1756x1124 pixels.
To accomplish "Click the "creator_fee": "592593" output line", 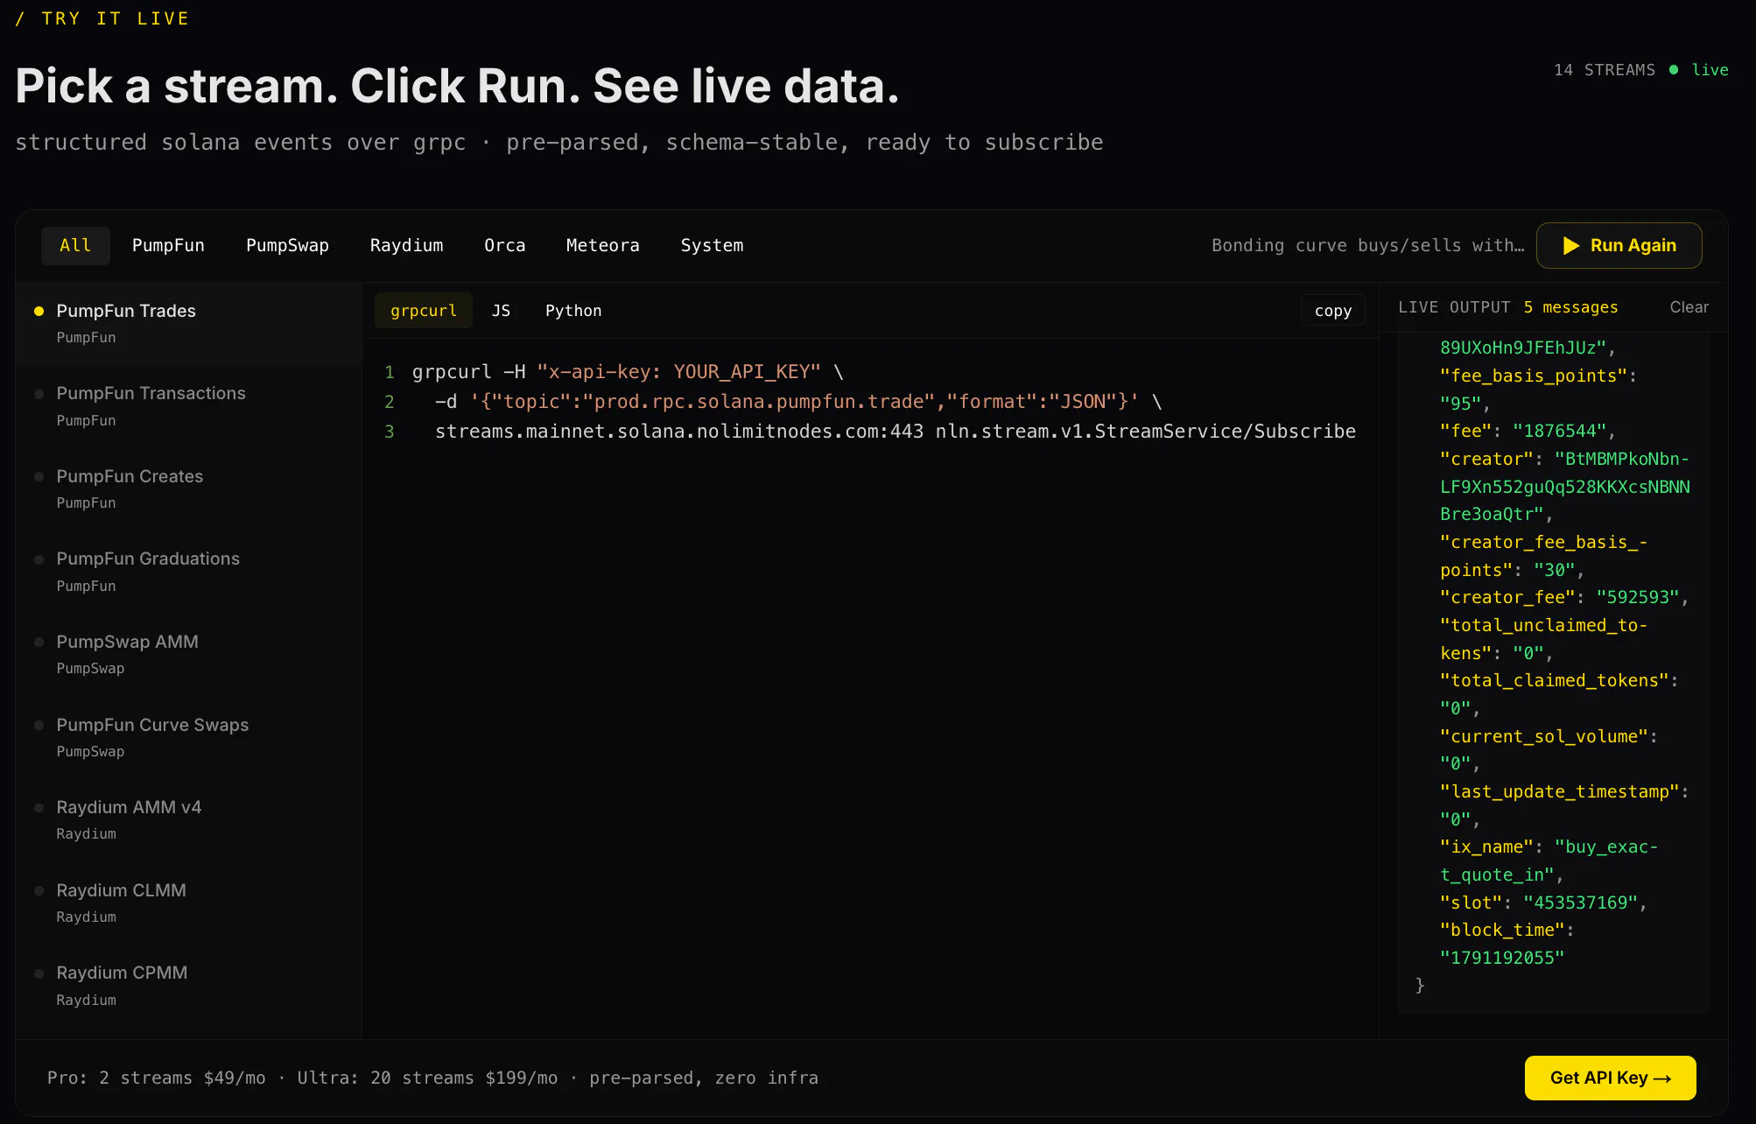I will tap(1564, 597).
